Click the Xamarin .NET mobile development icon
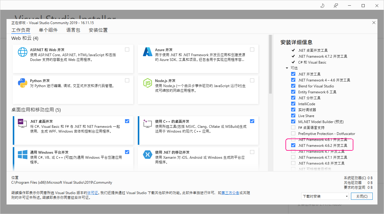This screenshot has width=384, height=214. pyautogui.click(x=148, y=154)
